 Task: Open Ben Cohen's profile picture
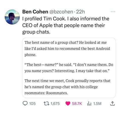tap(12, 17)
